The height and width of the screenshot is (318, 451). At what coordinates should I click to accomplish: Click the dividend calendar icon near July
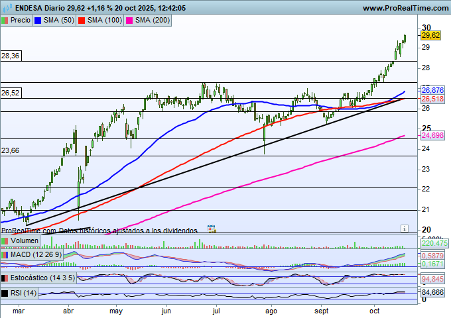pyautogui.click(x=212, y=229)
